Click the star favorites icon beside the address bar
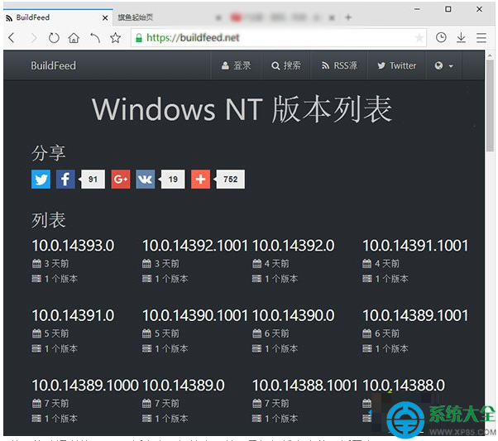 coord(115,38)
